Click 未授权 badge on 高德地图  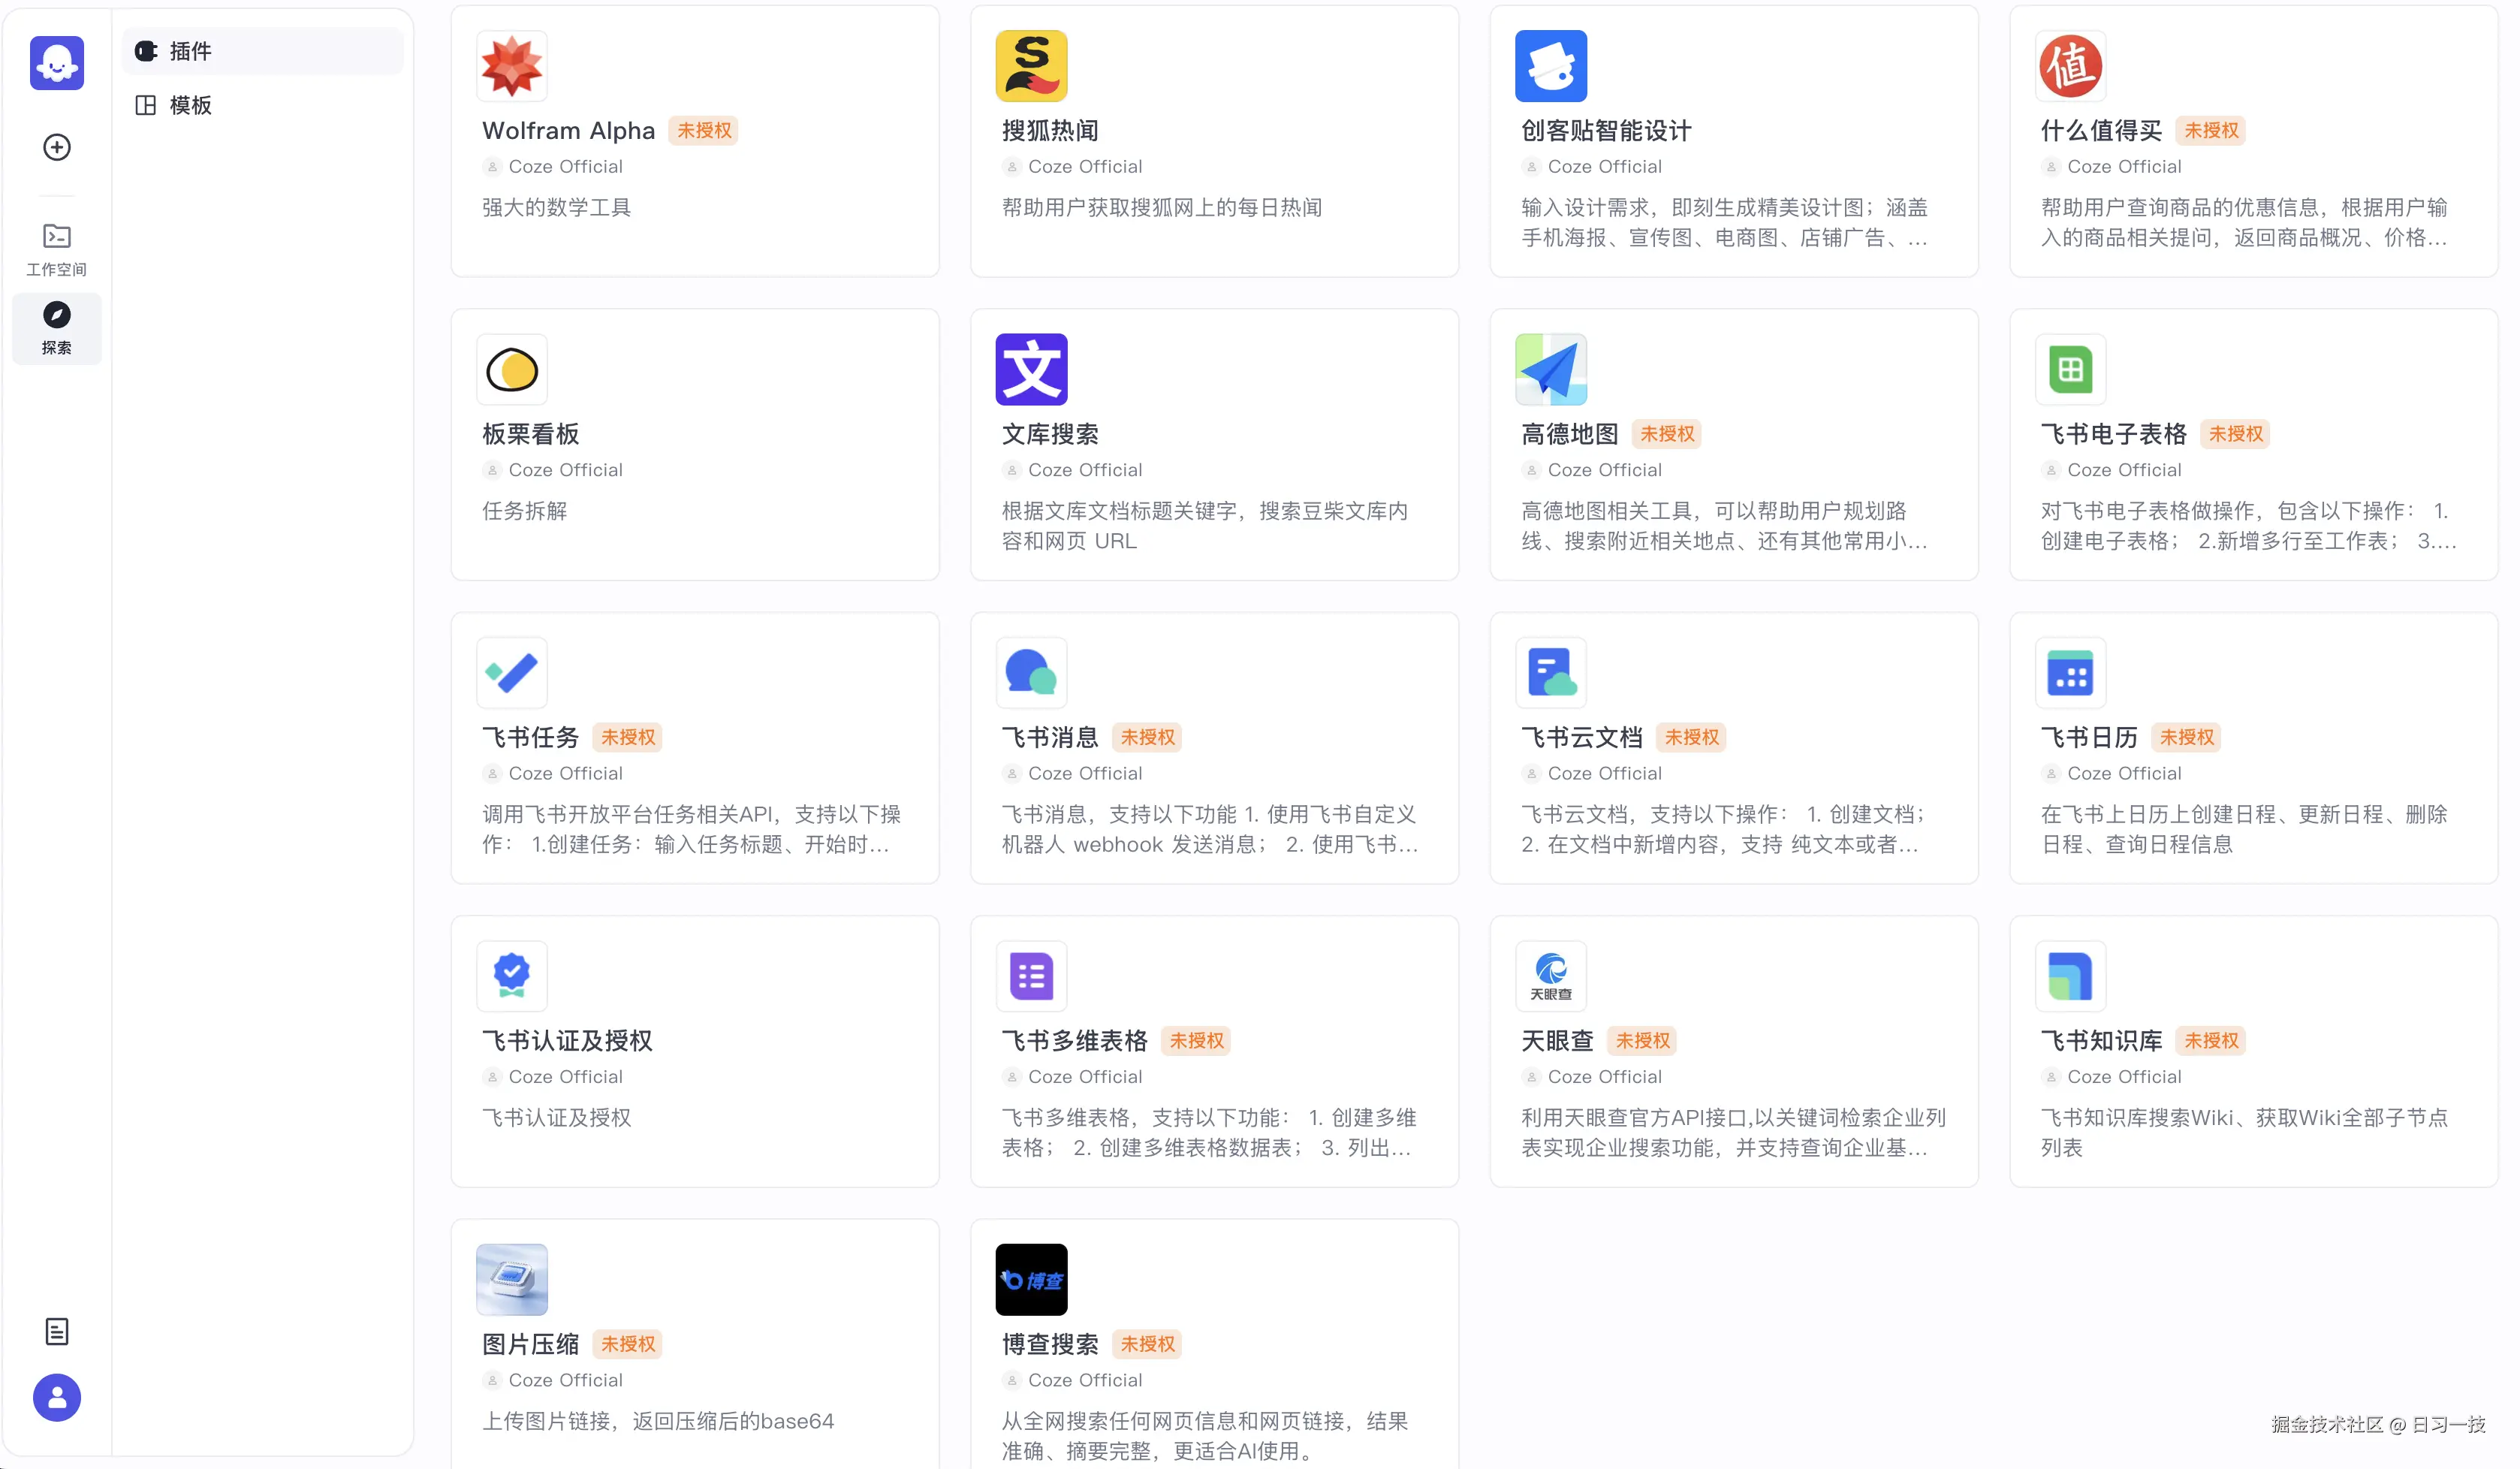pyautogui.click(x=1667, y=434)
